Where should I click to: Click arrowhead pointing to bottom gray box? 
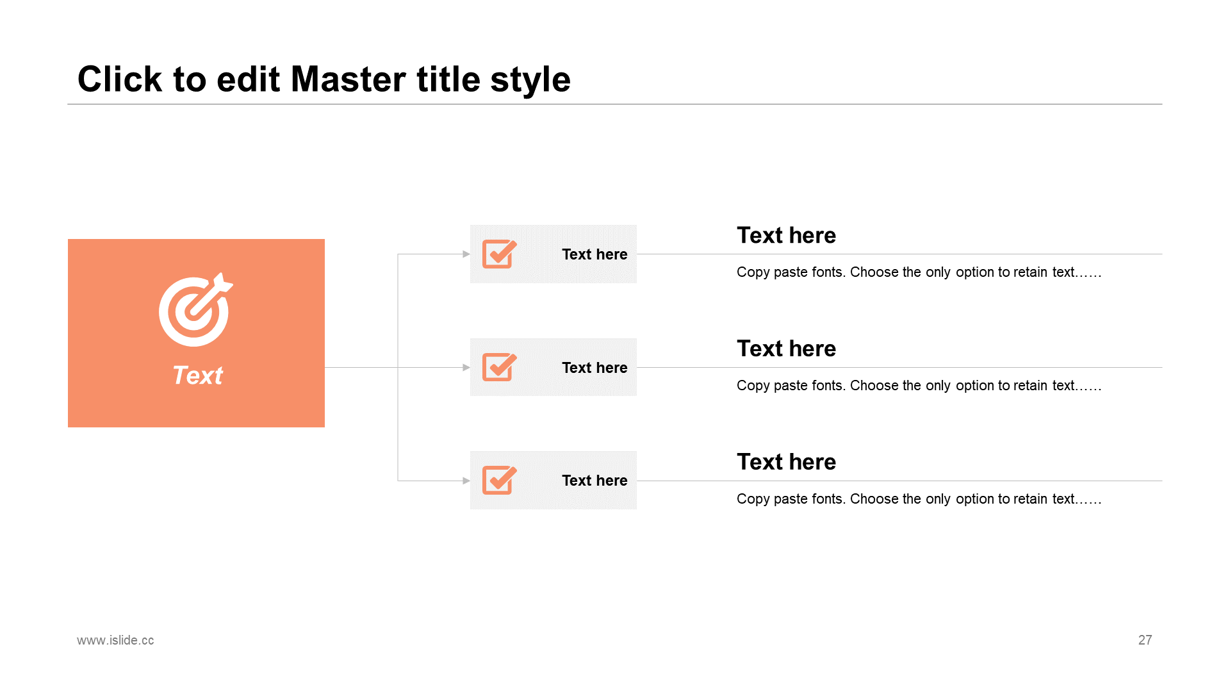point(466,481)
